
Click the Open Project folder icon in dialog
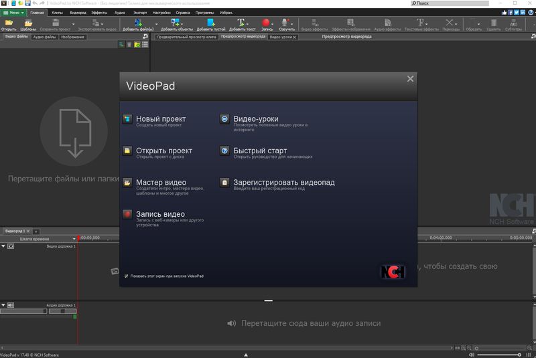[127, 151]
